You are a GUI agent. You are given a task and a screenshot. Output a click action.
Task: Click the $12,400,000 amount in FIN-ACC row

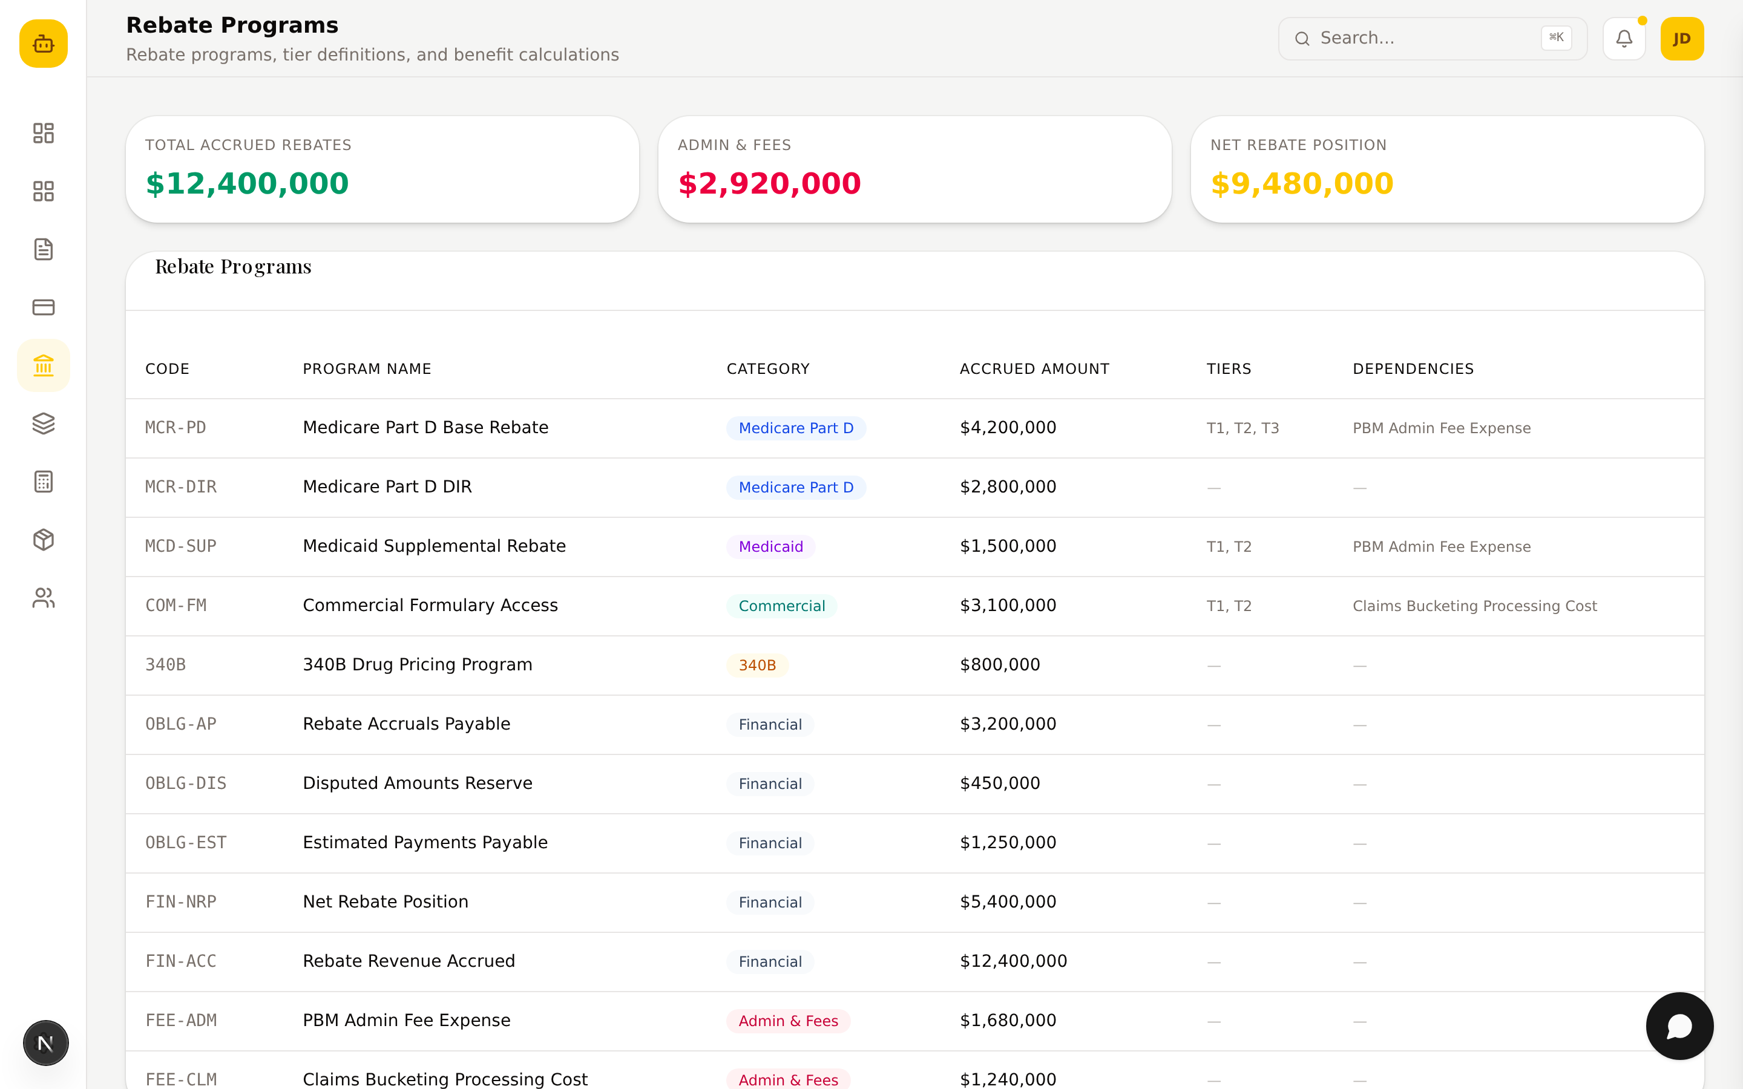point(1013,961)
